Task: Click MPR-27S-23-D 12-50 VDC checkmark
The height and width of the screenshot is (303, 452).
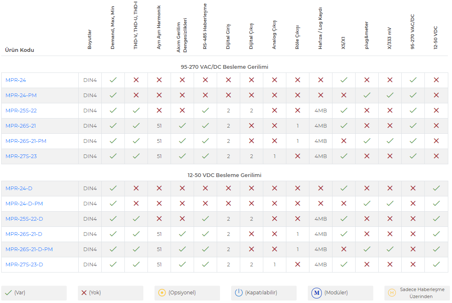Action: click(x=436, y=264)
